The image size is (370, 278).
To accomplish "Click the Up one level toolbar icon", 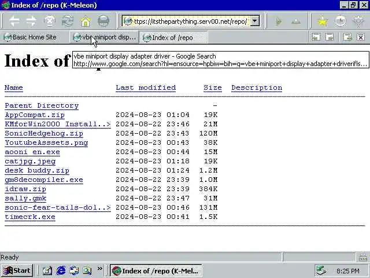I will coord(296,22).
